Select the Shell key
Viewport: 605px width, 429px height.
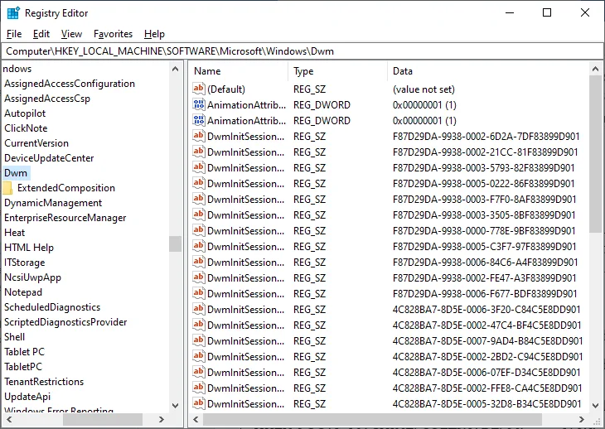(15, 337)
